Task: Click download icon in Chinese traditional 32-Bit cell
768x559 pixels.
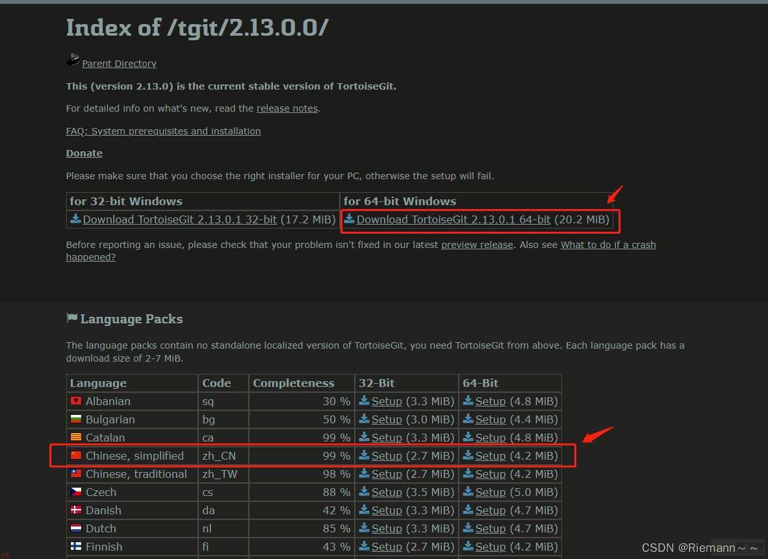Action: point(364,473)
